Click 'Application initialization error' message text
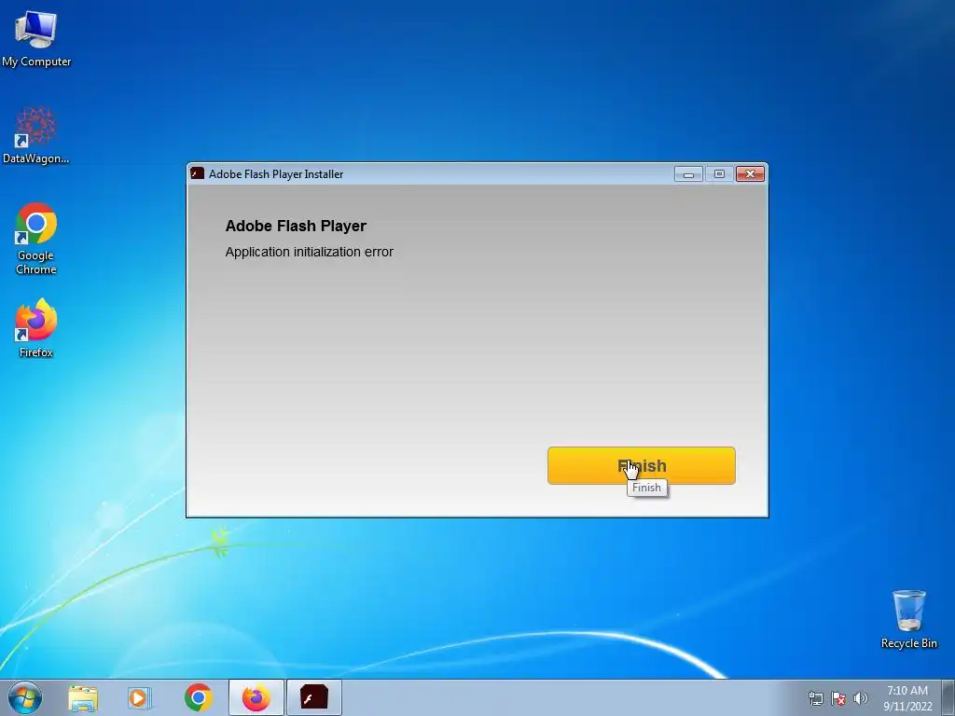 click(x=310, y=252)
